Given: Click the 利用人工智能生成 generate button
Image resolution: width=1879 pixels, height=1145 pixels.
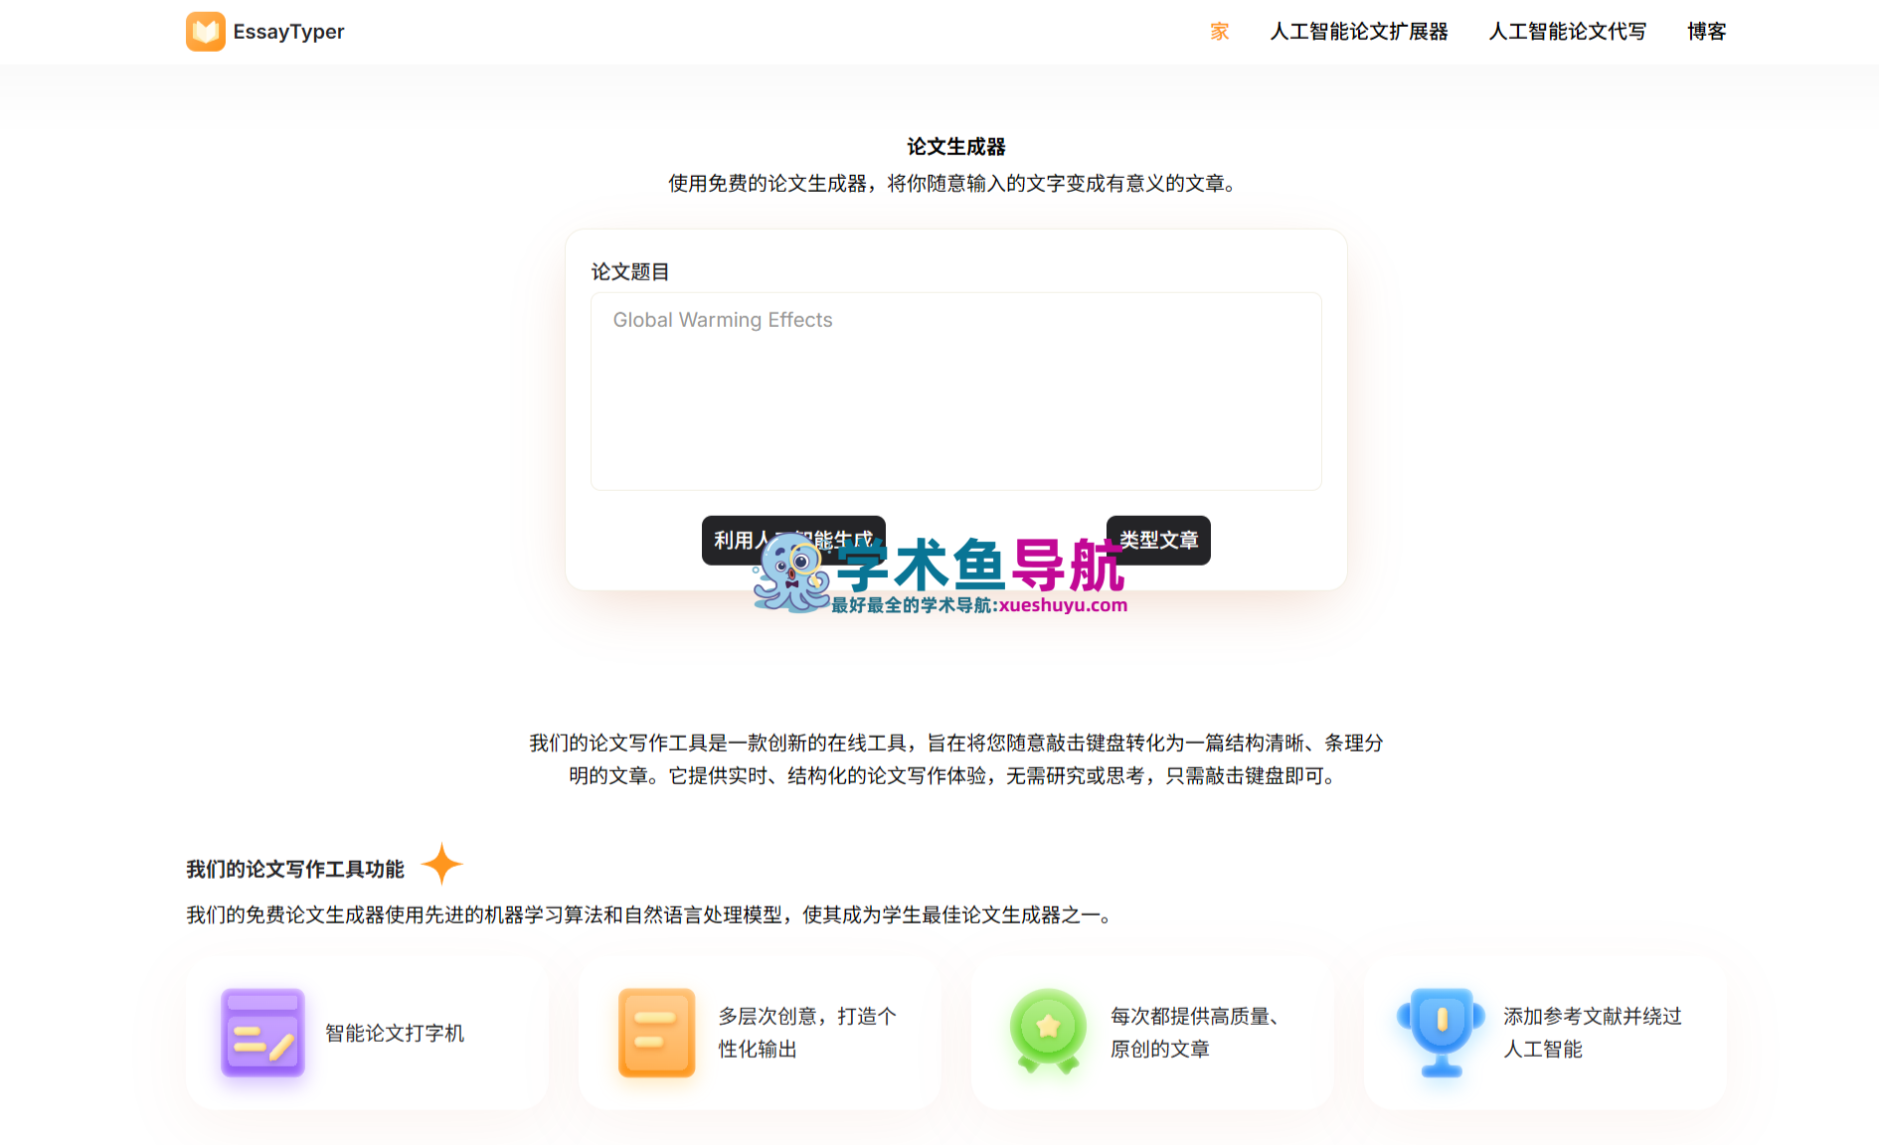Looking at the screenshot, I should tap(793, 541).
